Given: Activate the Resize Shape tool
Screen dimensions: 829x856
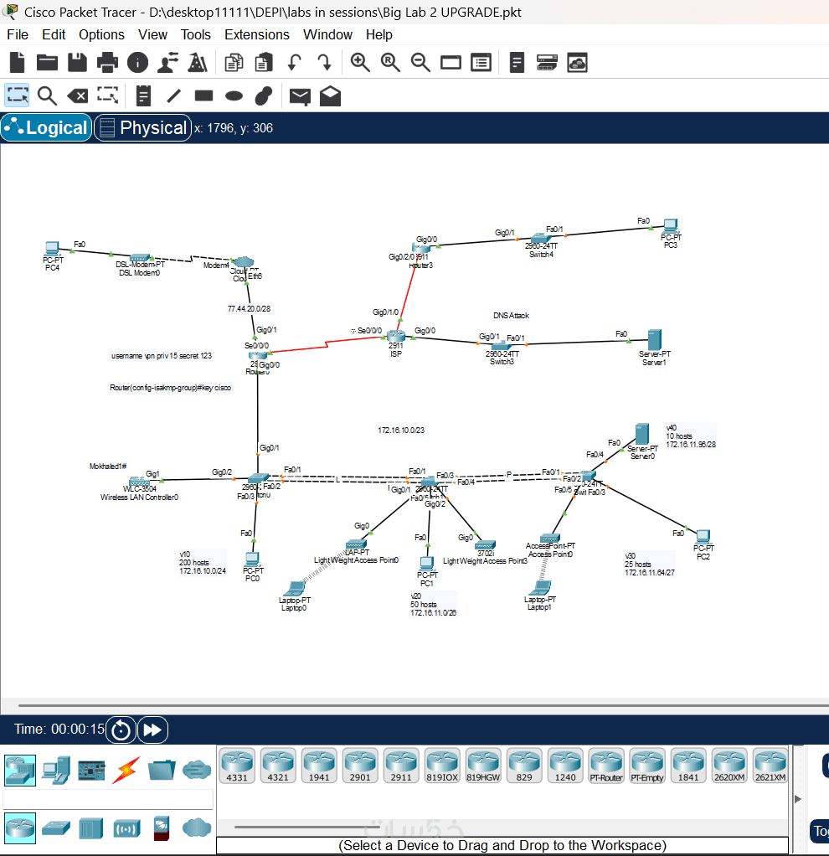Looking at the screenshot, I should click(x=107, y=95).
